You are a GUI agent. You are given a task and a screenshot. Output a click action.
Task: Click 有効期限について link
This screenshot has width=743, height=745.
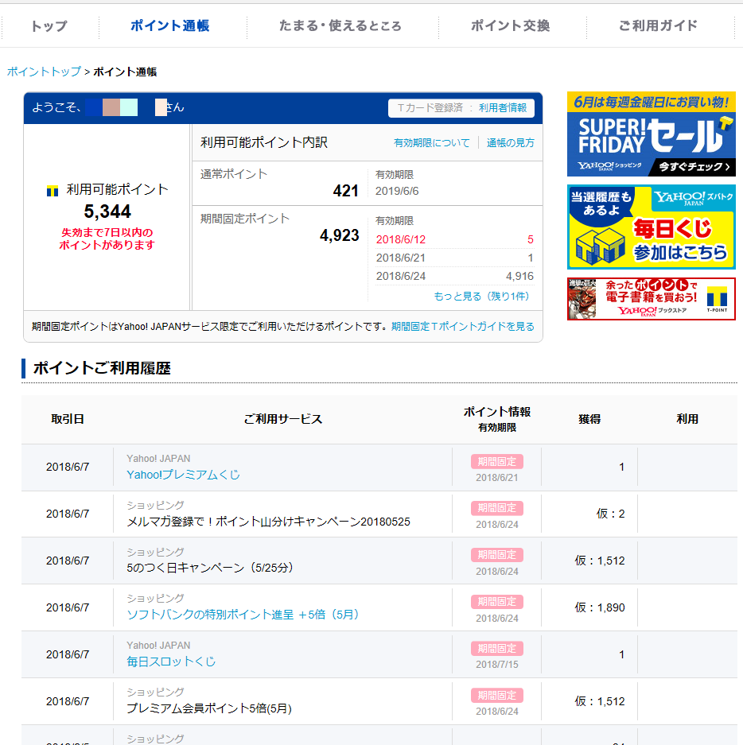click(432, 142)
